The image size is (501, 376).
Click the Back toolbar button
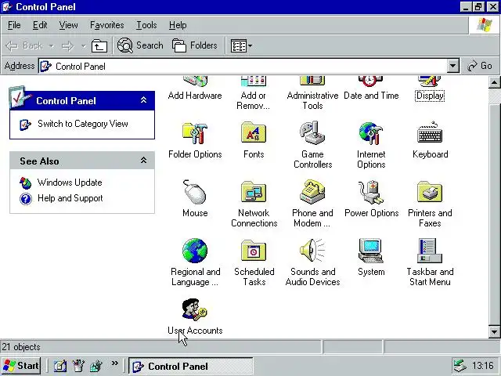24,45
